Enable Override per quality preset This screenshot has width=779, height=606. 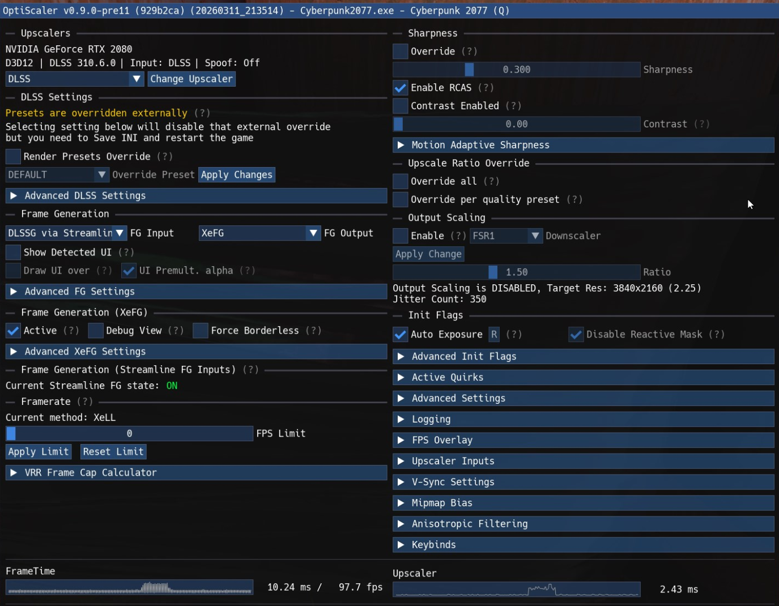click(x=401, y=199)
